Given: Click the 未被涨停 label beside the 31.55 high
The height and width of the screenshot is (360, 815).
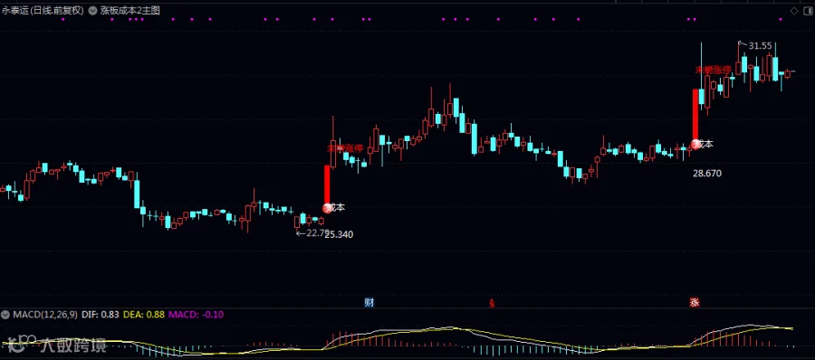Looking at the screenshot, I should (x=714, y=70).
